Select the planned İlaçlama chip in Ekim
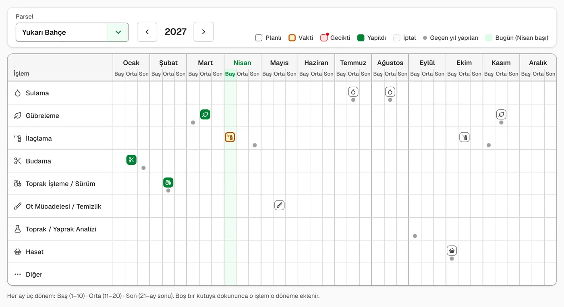The width and height of the screenshot is (564, 307). [x=464, y=137]
